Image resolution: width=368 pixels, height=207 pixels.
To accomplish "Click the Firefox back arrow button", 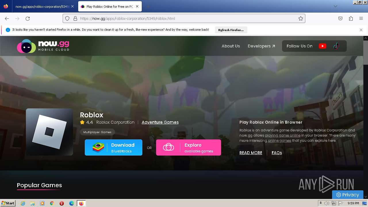I will pyautogui.click(x=7, y=18).
